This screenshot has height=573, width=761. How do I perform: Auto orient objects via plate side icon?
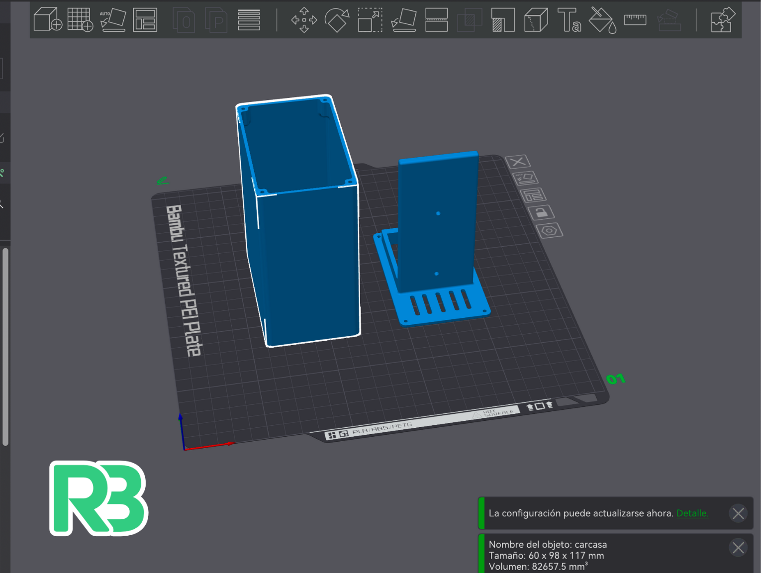[x=526, y=178]
